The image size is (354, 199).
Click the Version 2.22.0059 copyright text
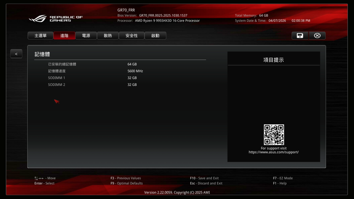click(x=177, y=193)
